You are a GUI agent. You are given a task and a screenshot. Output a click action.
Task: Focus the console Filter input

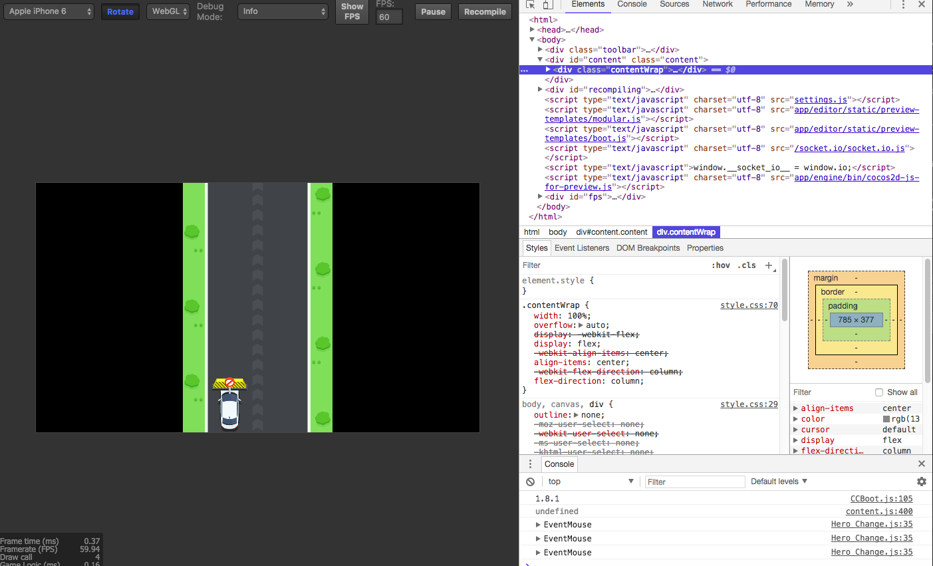click(695, 482)
